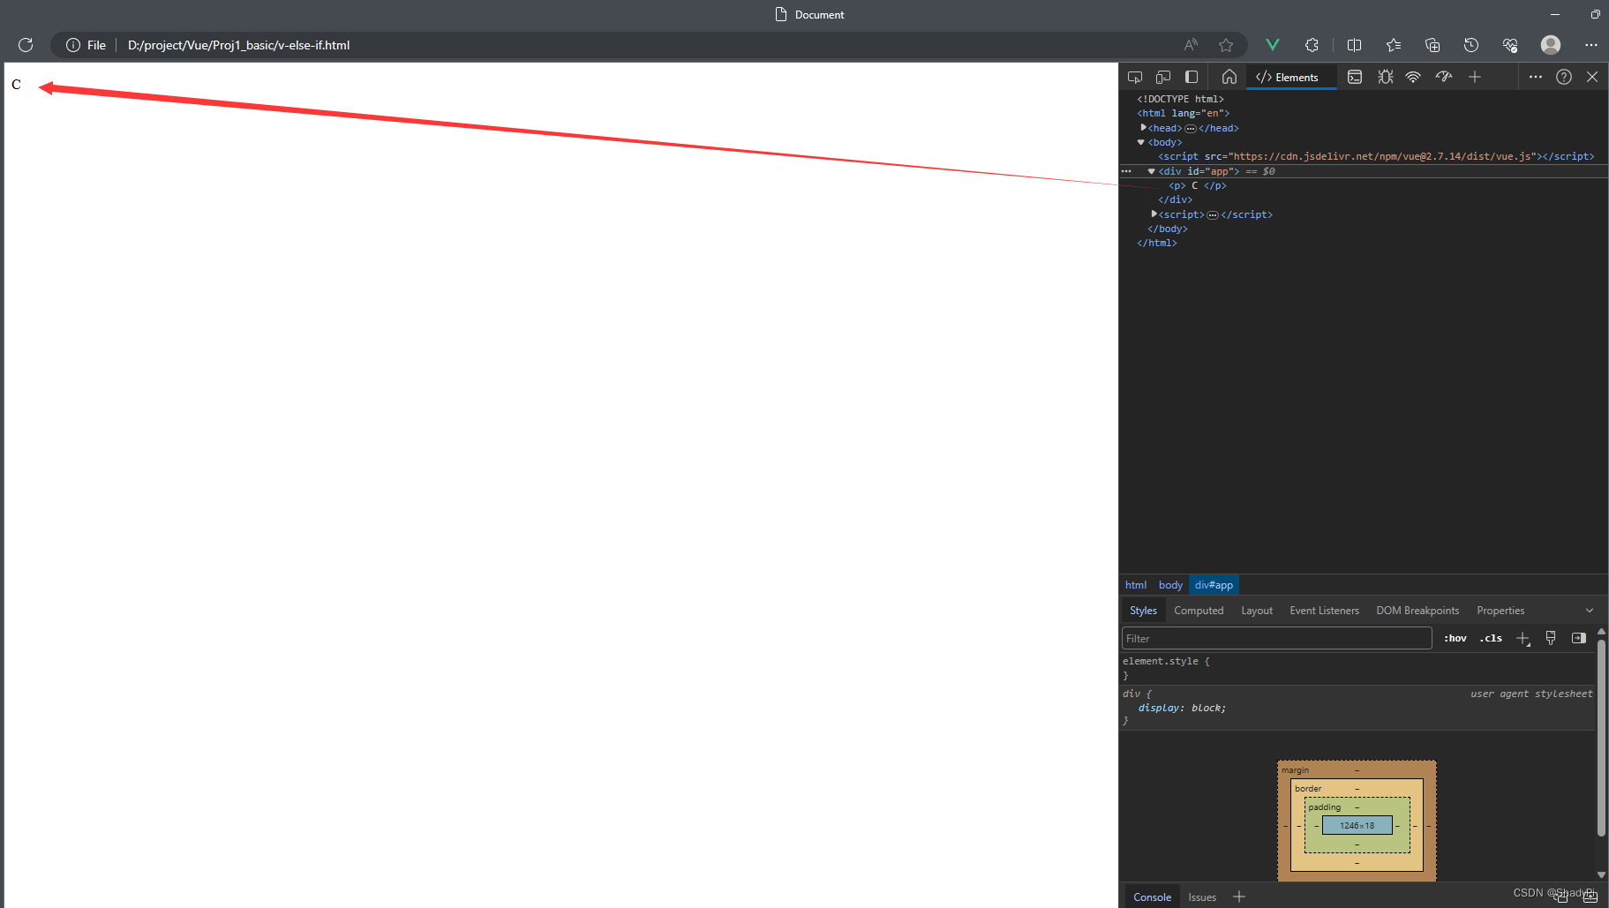Click the element.style rule block

(1357, 668)
